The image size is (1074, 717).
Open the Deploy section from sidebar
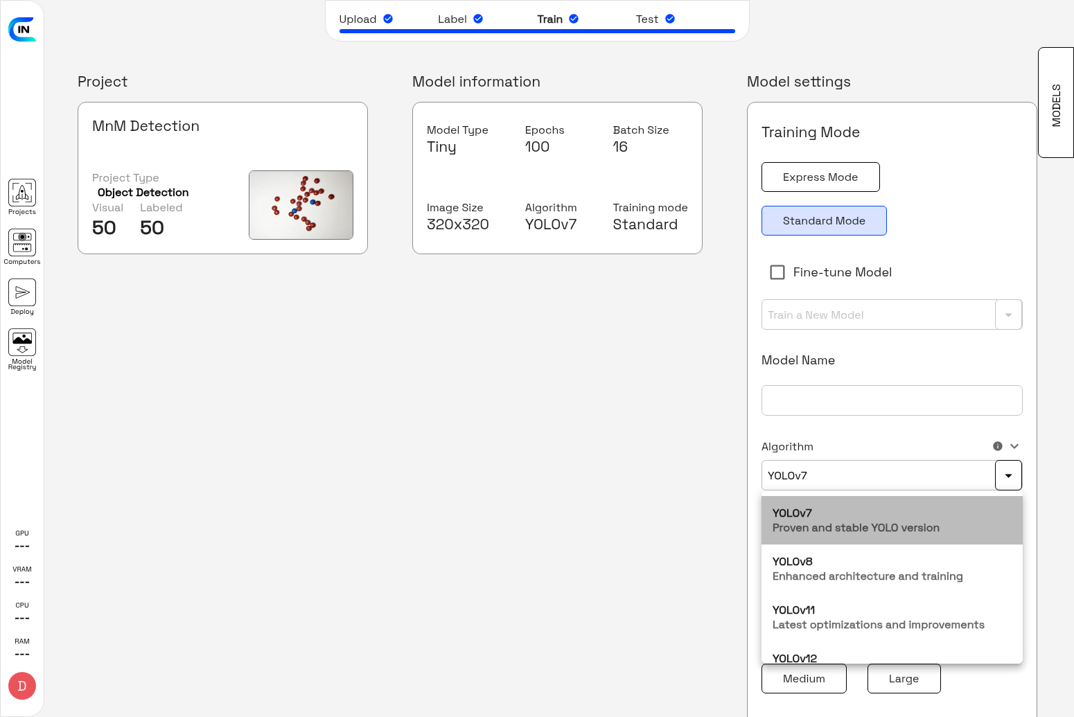tap(21, 296)
